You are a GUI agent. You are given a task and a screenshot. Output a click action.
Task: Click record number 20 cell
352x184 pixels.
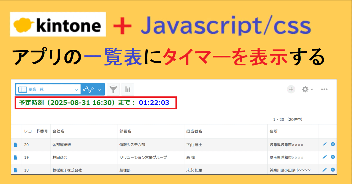(x=36, y=145)
